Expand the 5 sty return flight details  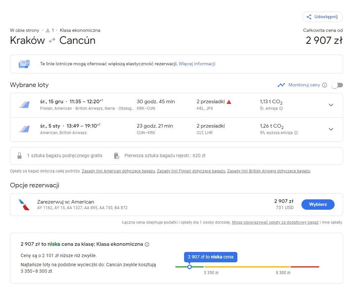331,129
